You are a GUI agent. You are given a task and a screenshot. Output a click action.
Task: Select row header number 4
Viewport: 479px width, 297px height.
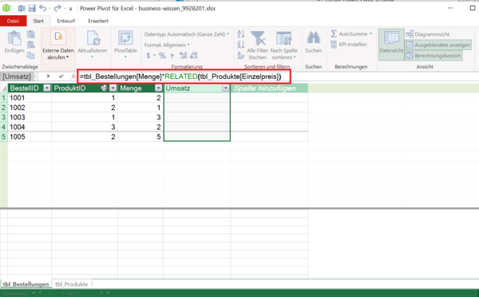(x=4, y=127)
